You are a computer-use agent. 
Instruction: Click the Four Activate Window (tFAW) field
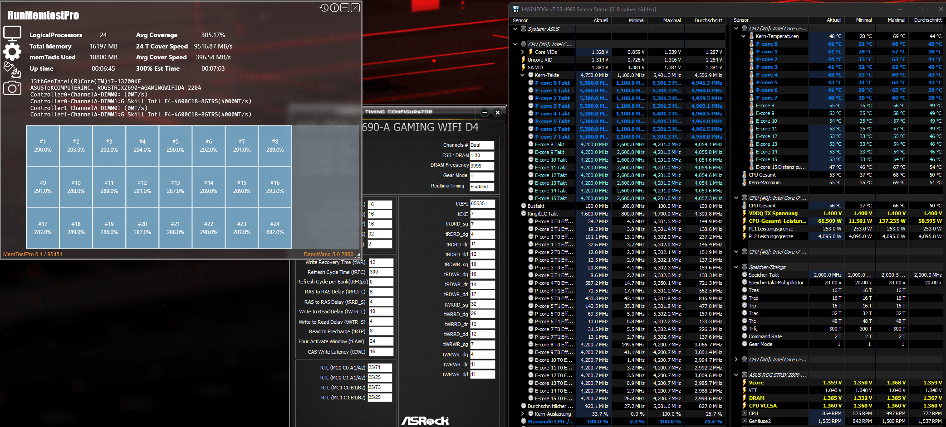[381, 341]
